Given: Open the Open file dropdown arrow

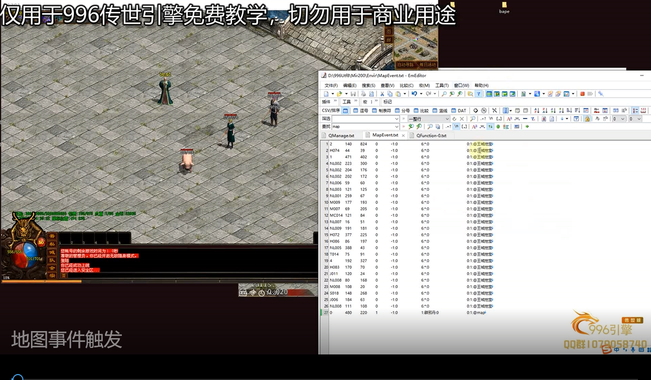Looking at the screenshot, I should (346, 94).
